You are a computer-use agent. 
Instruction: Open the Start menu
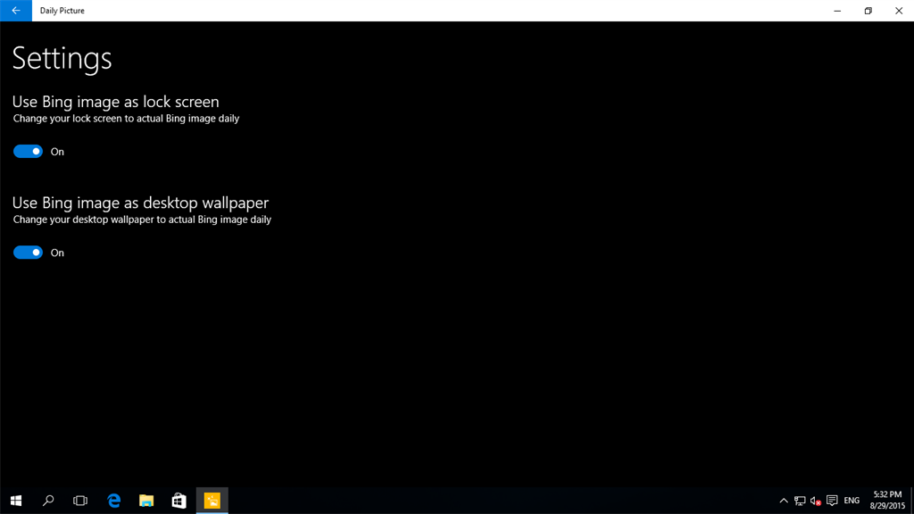pyautogui.click(x=15, y=501)
